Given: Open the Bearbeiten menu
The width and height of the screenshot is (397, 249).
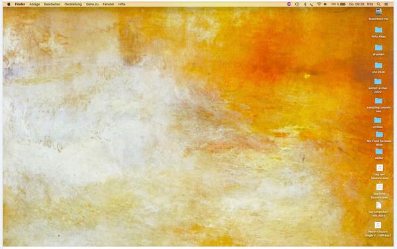Looking at the screenshot, I should coord(52,4).
